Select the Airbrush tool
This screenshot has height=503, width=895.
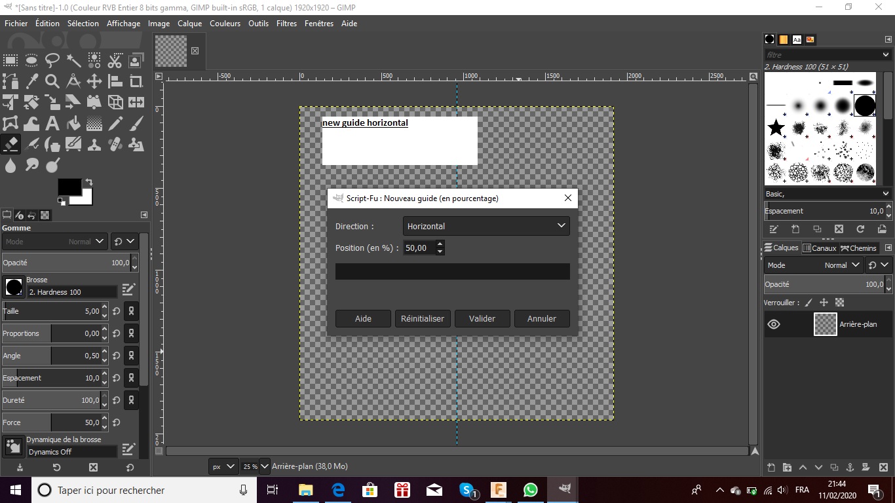click(x=31, y=144)
